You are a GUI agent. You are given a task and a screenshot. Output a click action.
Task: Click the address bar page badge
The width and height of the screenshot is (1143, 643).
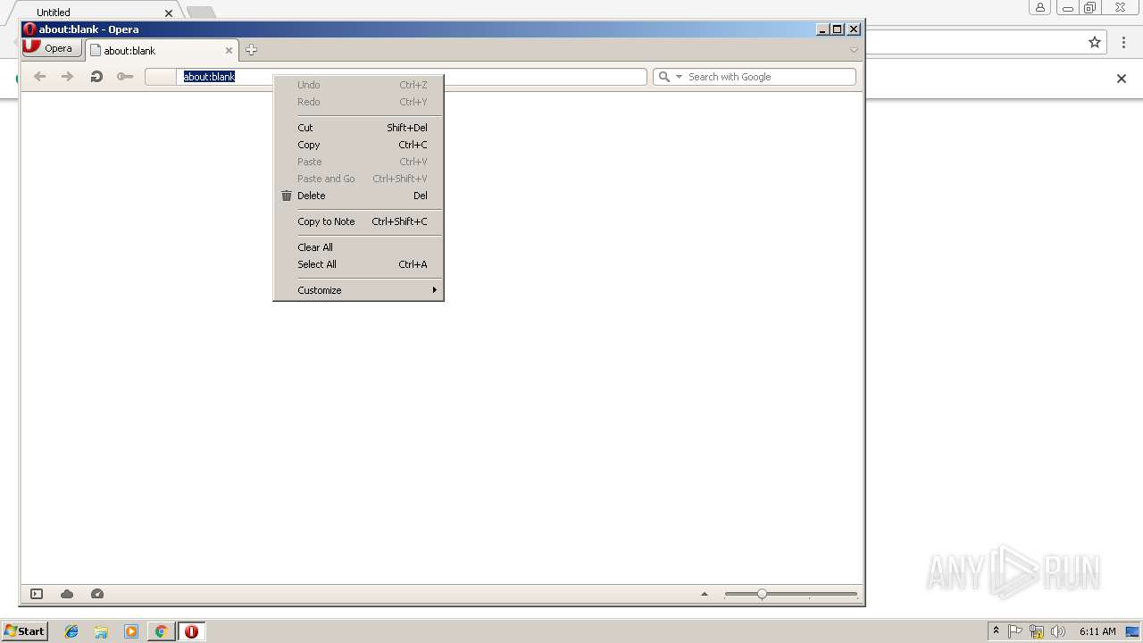pyautogui.click(x=161, y=77)
